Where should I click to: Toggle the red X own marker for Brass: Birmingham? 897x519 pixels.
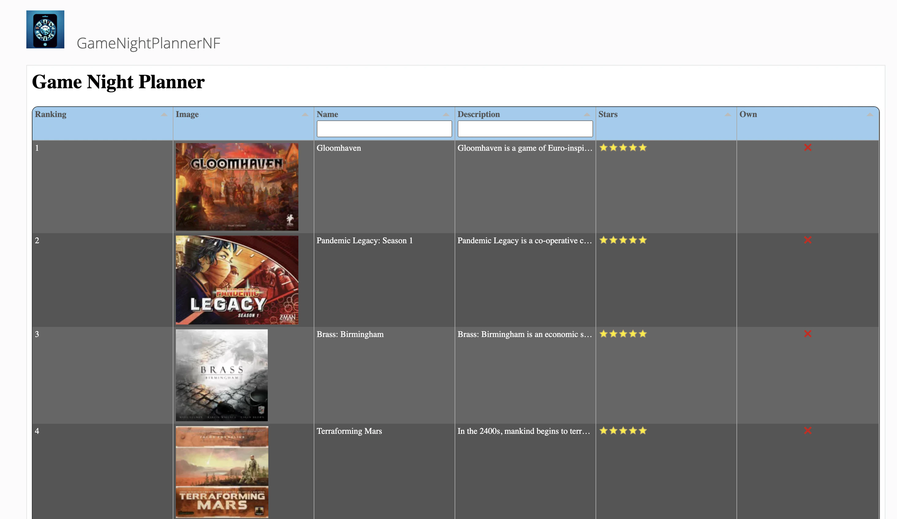(808, 334)
